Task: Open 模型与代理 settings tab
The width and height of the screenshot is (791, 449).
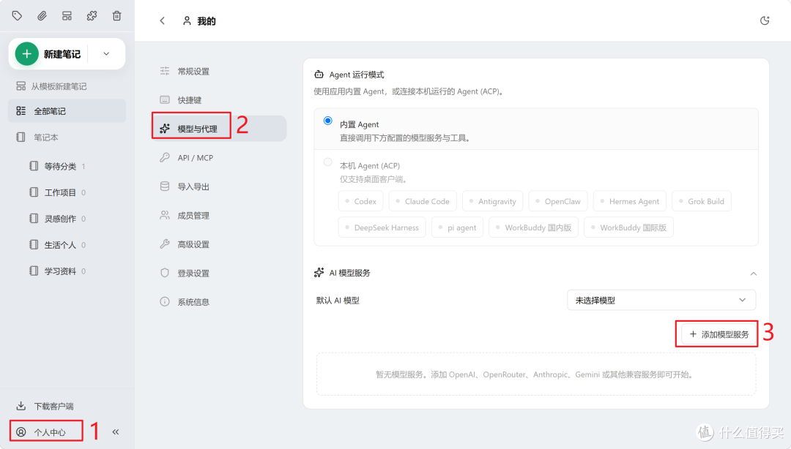Action: 220,129
